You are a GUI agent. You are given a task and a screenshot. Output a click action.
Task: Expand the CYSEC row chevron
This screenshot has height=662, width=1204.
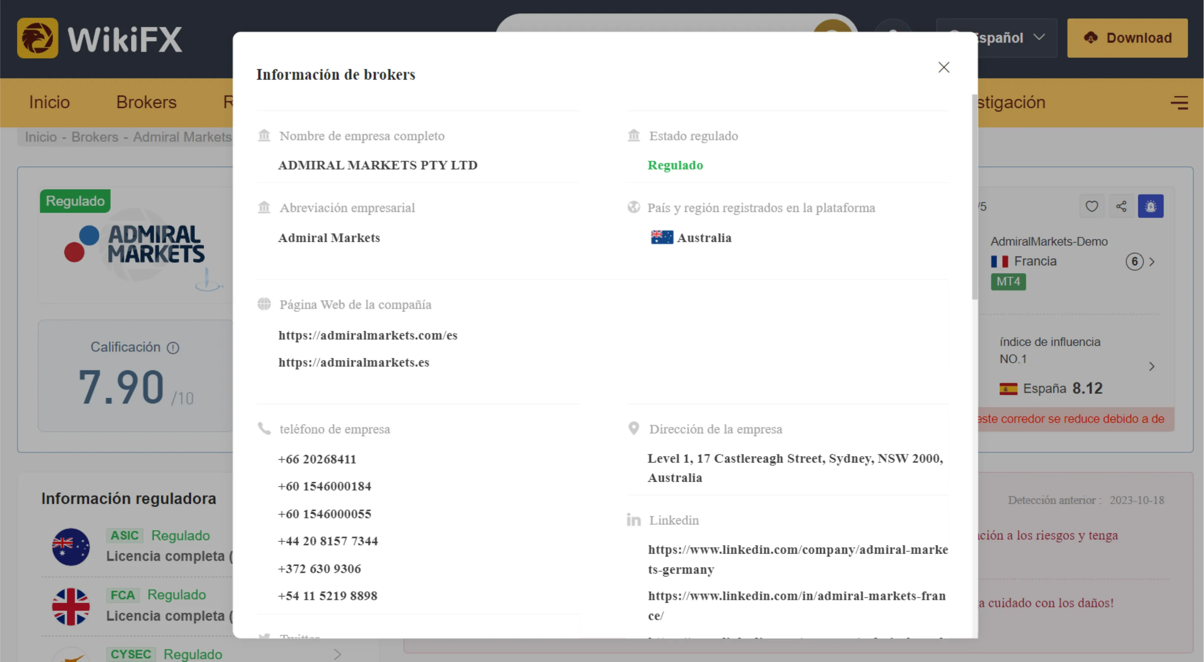337,655
